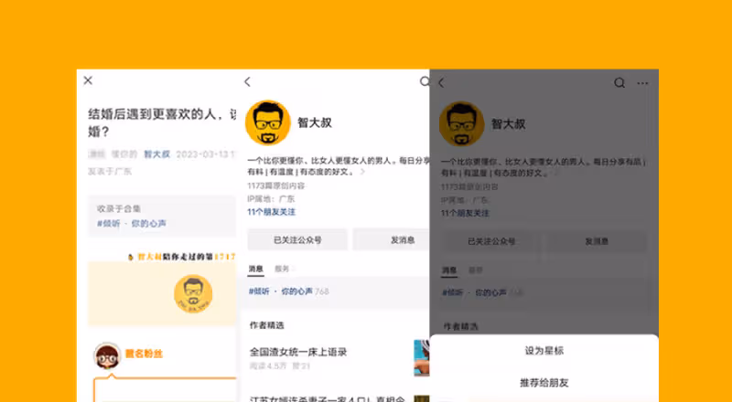Go back from middle profile panel
Viewport: 732px width, 402px height.
pyautogui.click(x=247, y=82)
